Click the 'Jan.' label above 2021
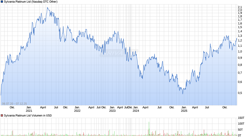Screen dimensions: 248x138 coord(29,108)
